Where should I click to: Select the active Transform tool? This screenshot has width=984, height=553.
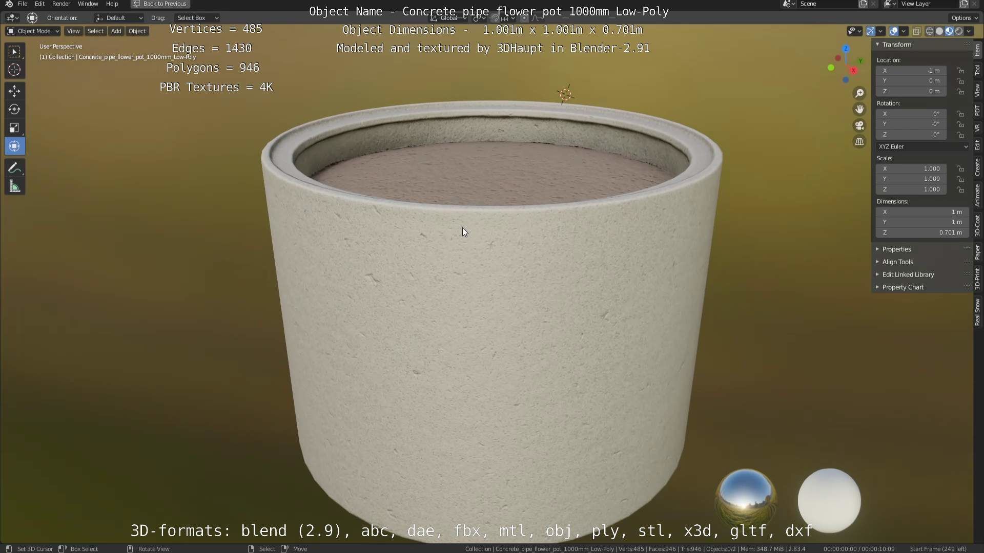(x=14, y=146)
